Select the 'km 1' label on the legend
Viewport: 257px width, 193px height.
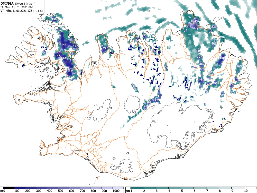[x=129, y=191]
